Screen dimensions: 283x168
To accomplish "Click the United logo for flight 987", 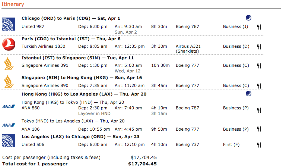I will [9, 24].
